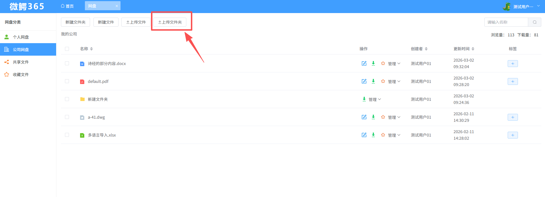
Task: Expand the 测试用户 account dropdown arrow
Action: pyautogui.click(x=538, y=6)
